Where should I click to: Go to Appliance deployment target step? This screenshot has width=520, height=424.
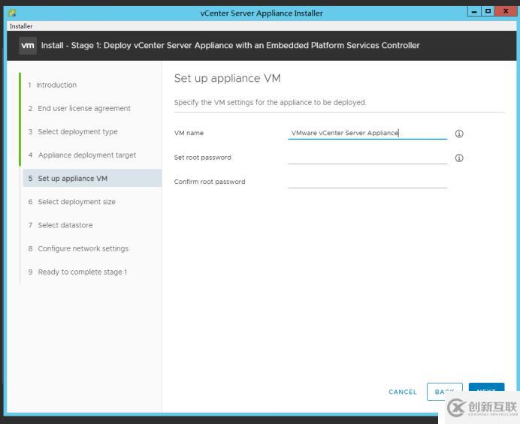click(x=82, y=155)
